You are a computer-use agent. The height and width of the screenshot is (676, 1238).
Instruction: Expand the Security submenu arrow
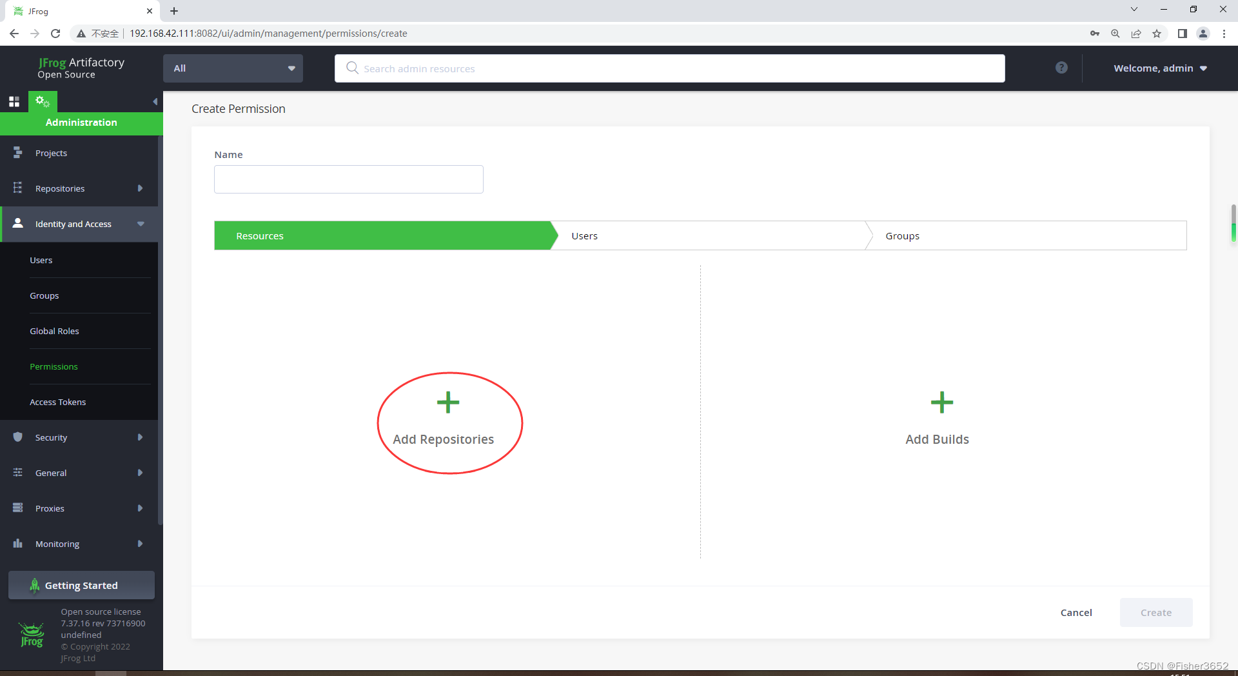140,437
